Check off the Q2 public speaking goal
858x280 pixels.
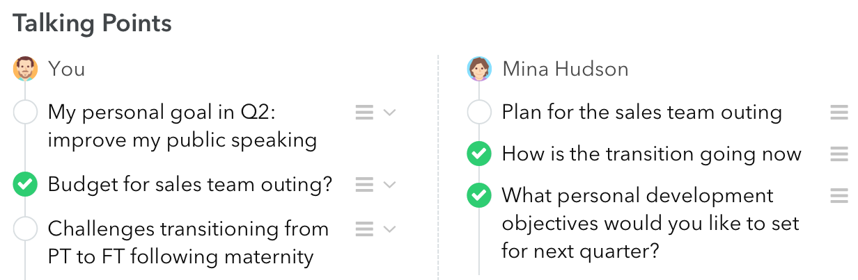(x=25, y=113)
